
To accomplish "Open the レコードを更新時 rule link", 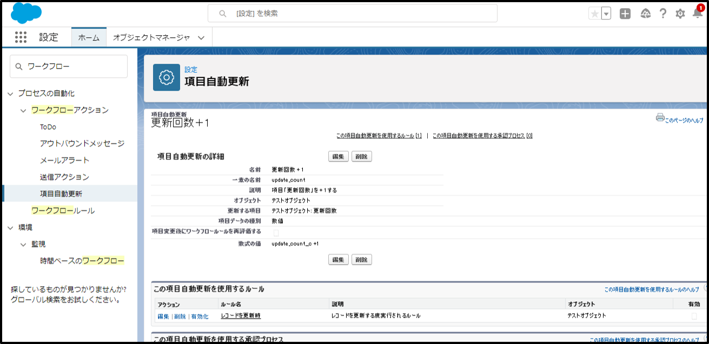I will coord(241,315).
